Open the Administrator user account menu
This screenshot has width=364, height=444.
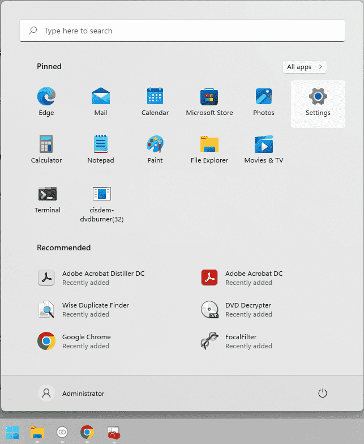pyautogui.click(x=71, y=393)
